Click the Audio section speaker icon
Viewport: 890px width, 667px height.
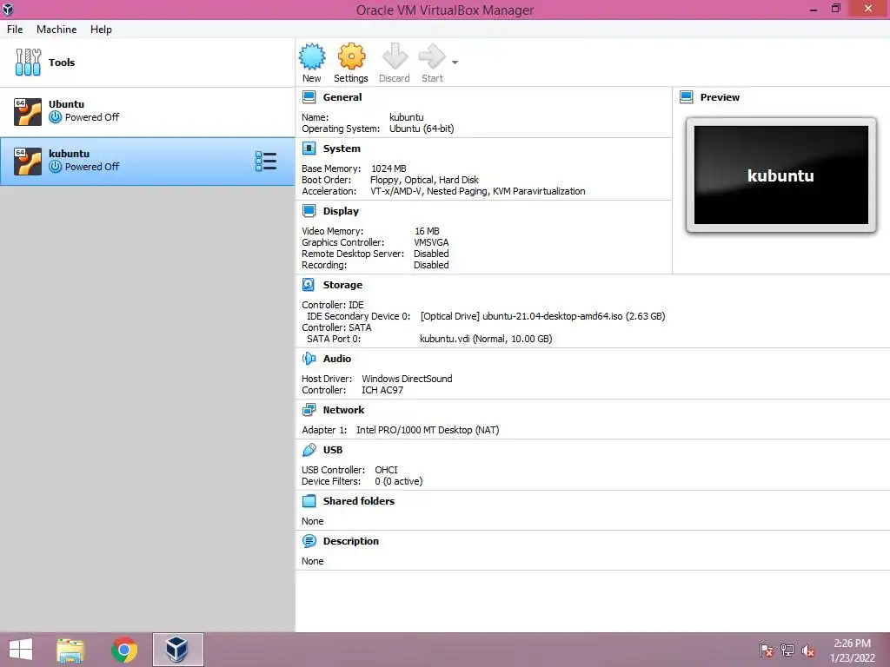tap(309, 359)
